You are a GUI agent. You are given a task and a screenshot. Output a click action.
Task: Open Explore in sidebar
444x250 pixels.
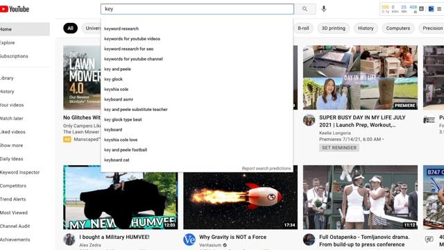pos(25,43)
